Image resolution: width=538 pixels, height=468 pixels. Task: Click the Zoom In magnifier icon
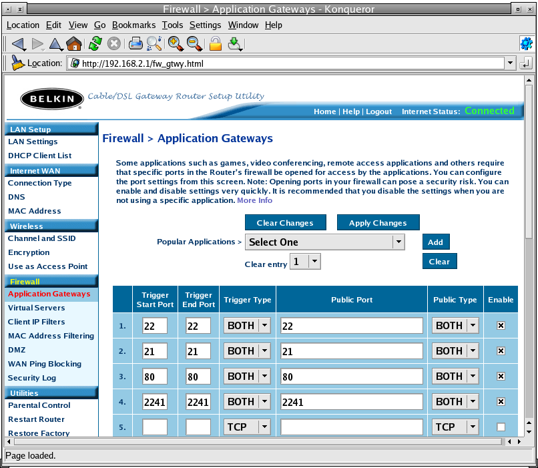(x=176, y=44)
